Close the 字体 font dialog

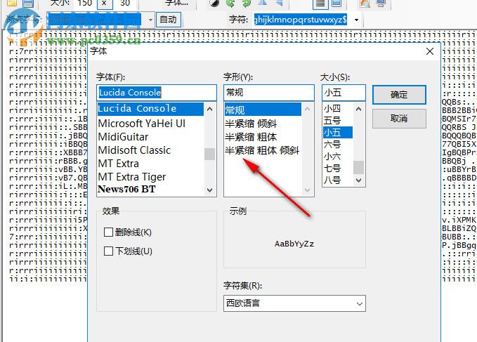coord(430,51)
